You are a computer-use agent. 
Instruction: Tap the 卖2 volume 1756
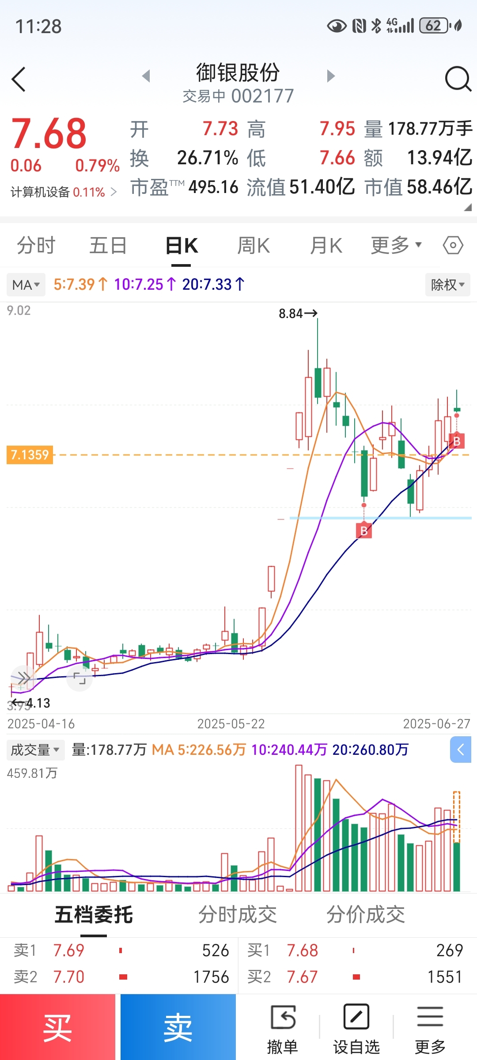click(x=211, y=977)
